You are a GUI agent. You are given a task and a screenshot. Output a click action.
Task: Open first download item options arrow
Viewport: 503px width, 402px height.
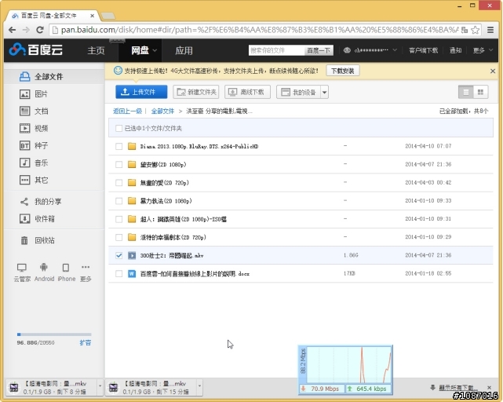click(100, 386)
